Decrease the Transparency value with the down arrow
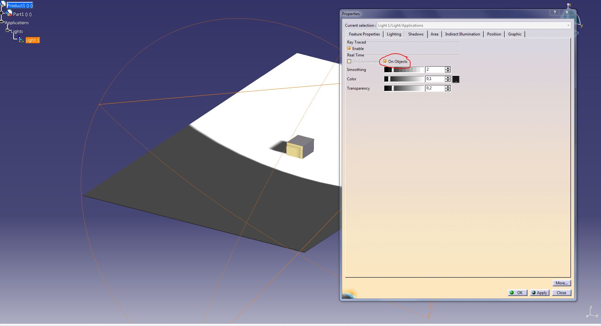 pyautogui.click(x=448, y=90)
